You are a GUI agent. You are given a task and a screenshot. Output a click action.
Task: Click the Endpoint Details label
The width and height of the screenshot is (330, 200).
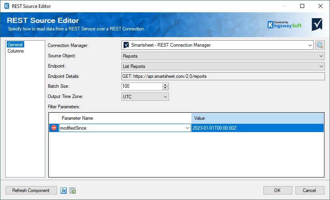pyautogui.click(x=64, y=76)
